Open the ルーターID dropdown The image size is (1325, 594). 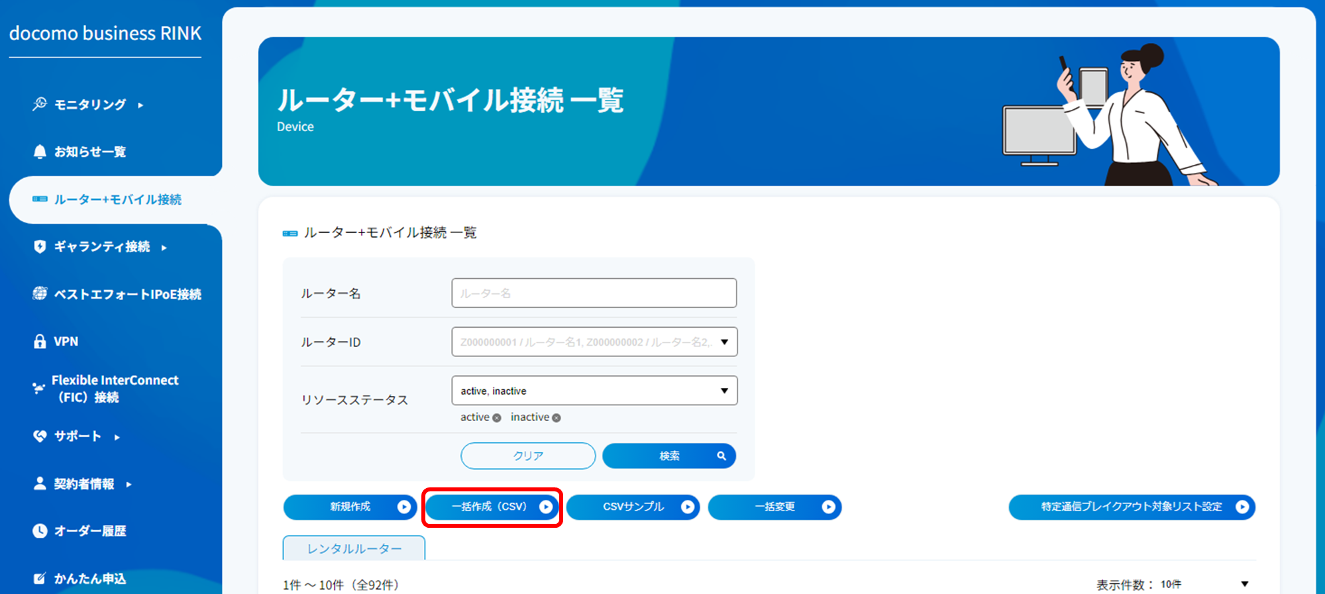pos(594,342)
